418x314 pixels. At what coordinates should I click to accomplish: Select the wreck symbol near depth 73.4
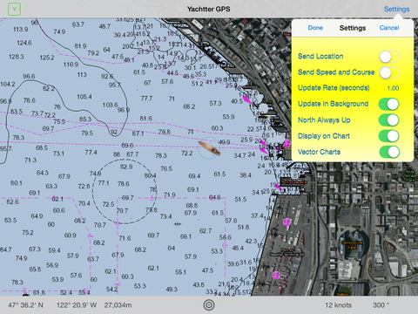point(177,224)
